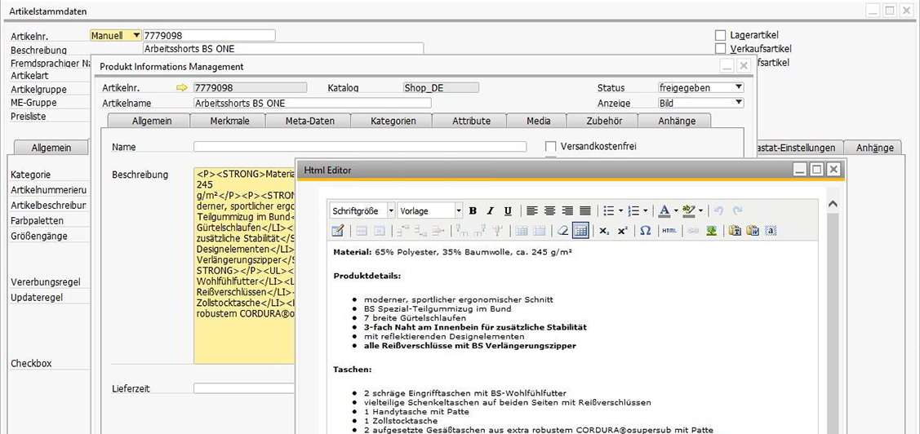
Task: Click the undo arrow icon
Action: pos(718,211)
